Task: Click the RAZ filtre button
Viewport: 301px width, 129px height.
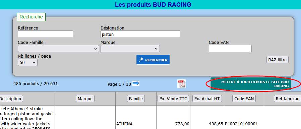Action: click(x=278, y=60)
